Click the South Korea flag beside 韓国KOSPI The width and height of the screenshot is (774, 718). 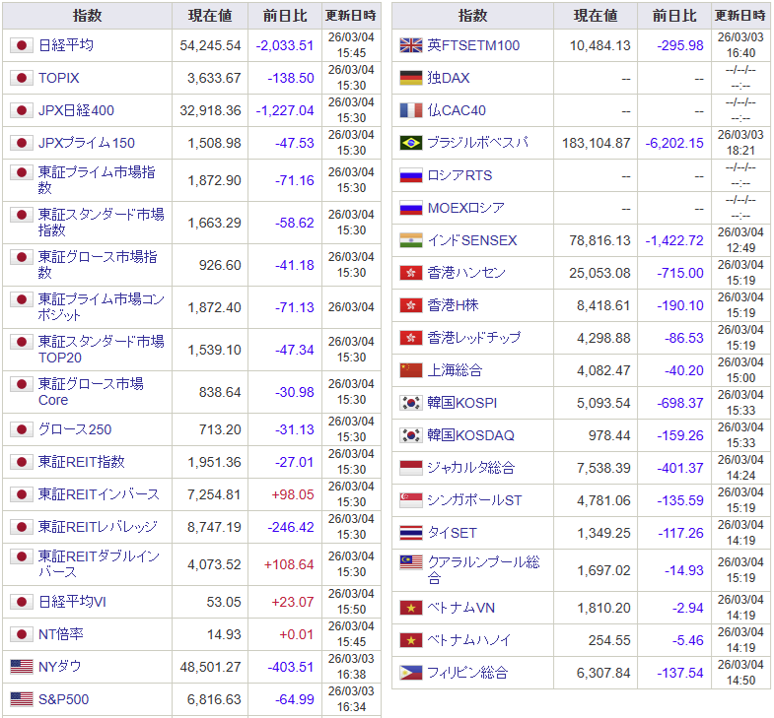pyautogui.click(x=410, y=403)
